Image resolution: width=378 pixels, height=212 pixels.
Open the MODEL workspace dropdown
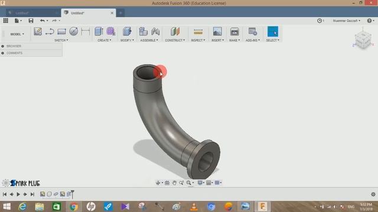point(17,34)
